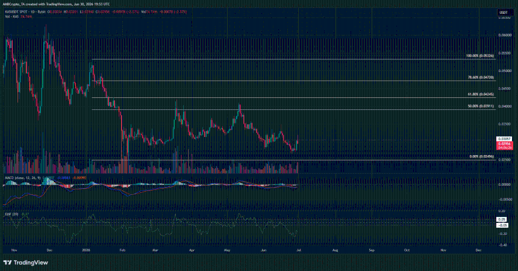Select the 50.00% (0.03911) Fibonacci level label

click(481, 106)
